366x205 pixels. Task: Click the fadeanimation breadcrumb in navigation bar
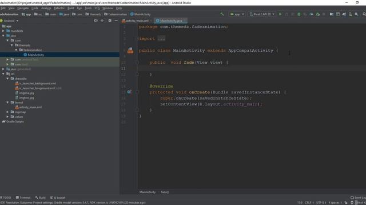(116, 14)
